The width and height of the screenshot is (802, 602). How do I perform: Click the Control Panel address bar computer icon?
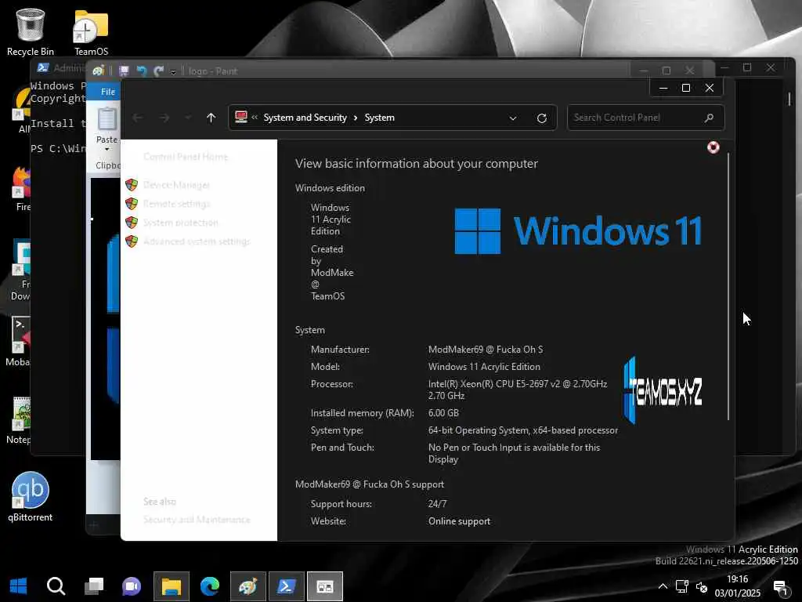[x=241, y=118]
